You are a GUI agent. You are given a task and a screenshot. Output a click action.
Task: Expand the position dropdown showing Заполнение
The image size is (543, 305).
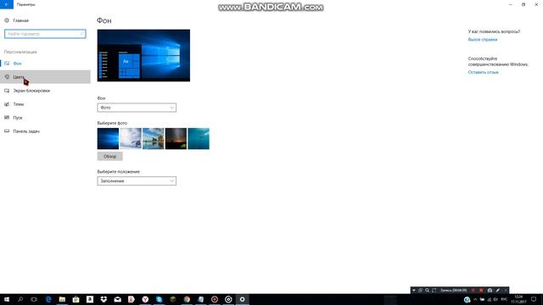[x=137, y=180]
